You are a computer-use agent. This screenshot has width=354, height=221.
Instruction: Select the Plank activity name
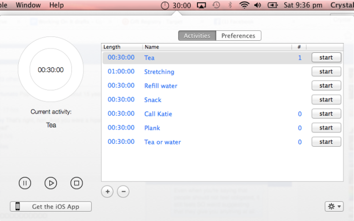(152, 128)
